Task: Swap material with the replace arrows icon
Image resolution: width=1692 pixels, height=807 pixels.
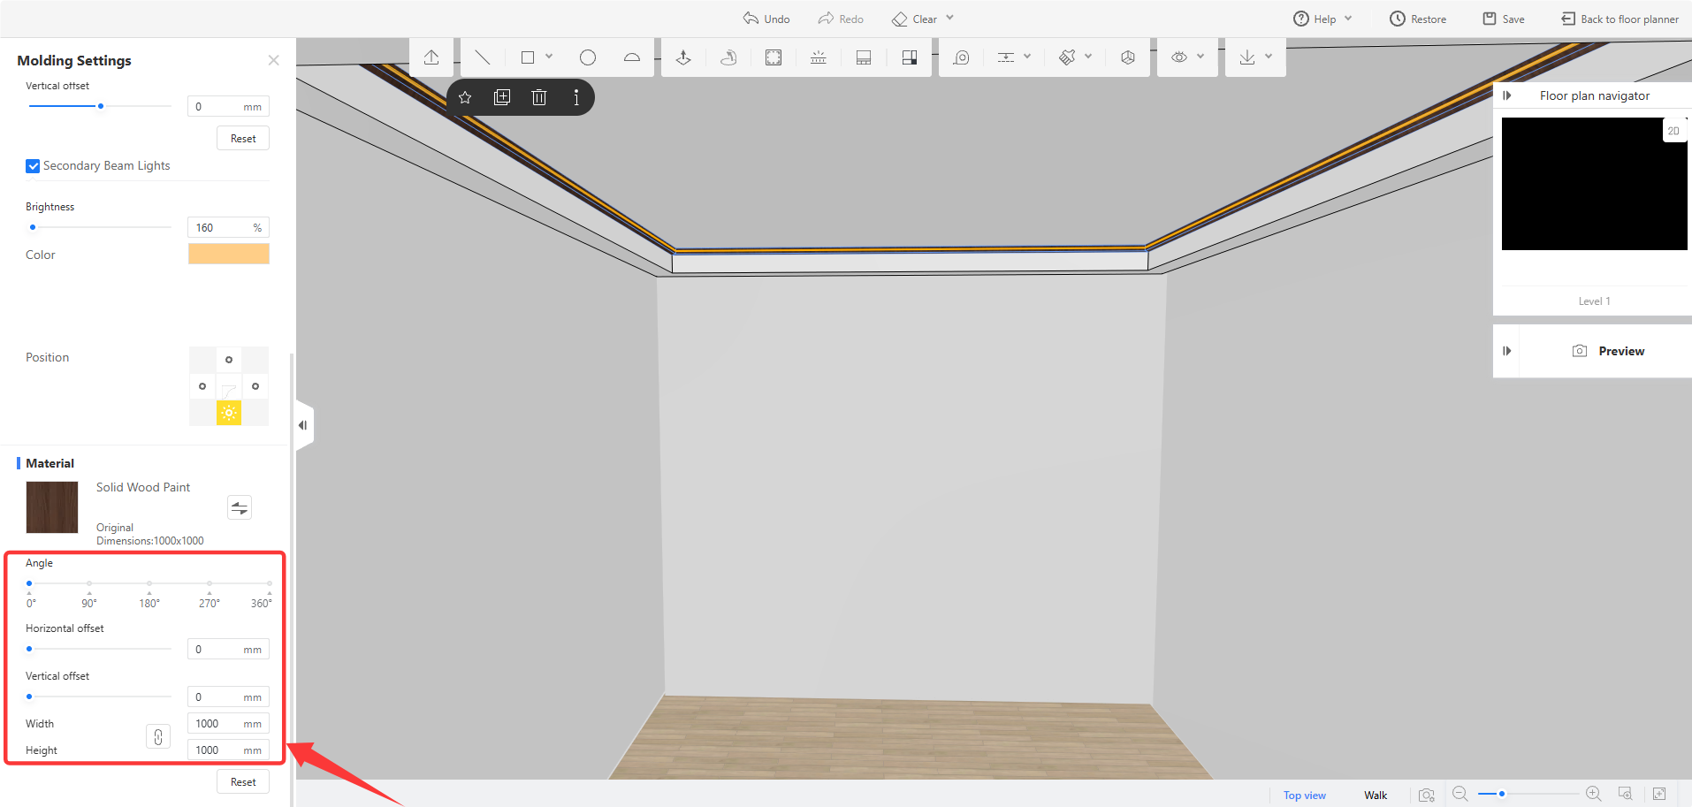Action: [x=240, y=507]
